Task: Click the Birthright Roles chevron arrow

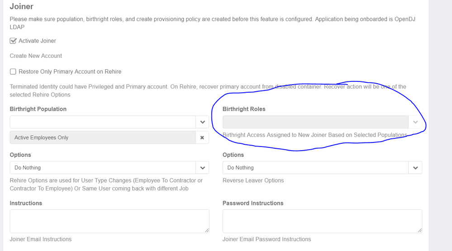Action: click(415, 122)
